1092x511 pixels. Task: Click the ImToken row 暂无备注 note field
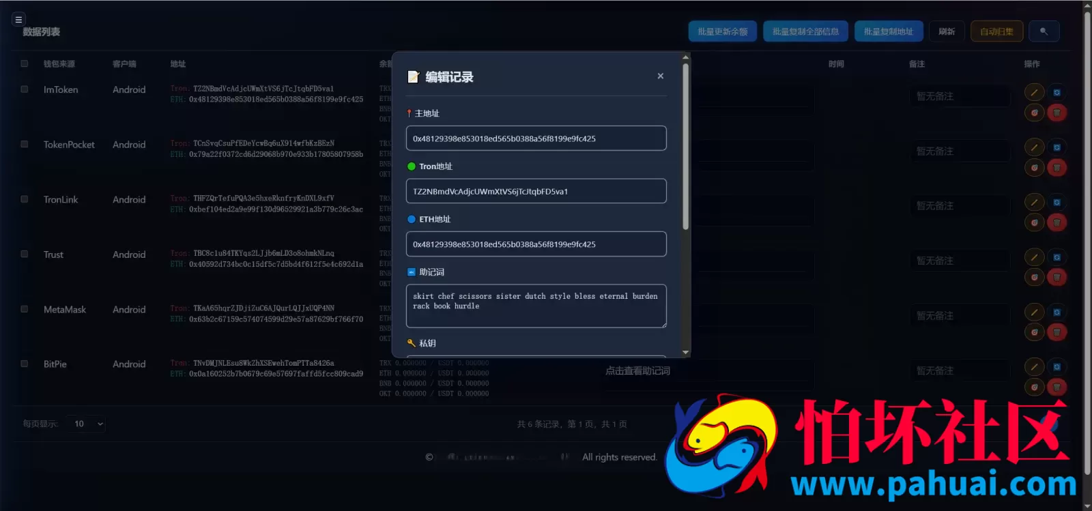pyautogui.click(x=959, y=96)
